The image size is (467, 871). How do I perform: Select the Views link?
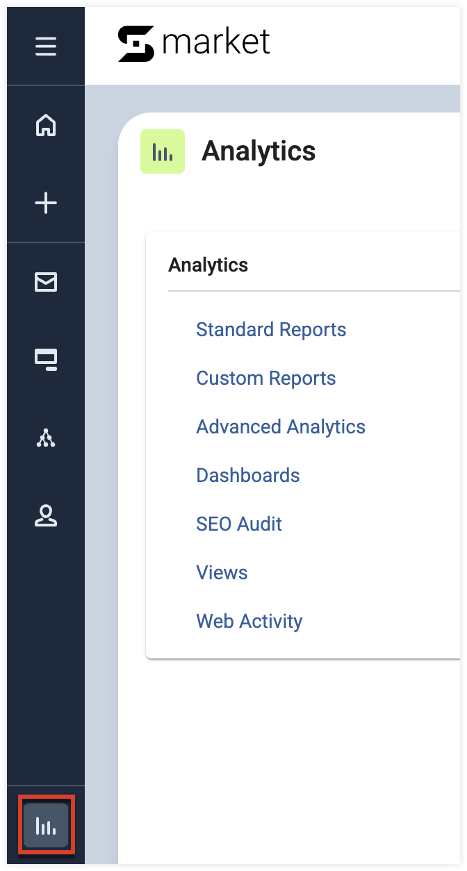pyautogui.click(x=222, y=572)
